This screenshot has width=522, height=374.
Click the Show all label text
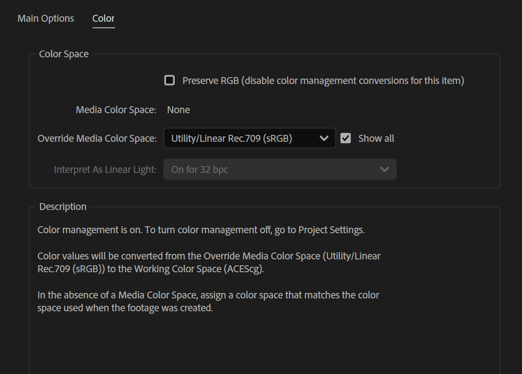(376, 138)
